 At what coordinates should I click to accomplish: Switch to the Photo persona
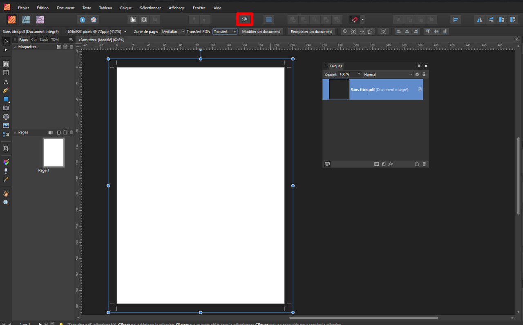point(40,19)
